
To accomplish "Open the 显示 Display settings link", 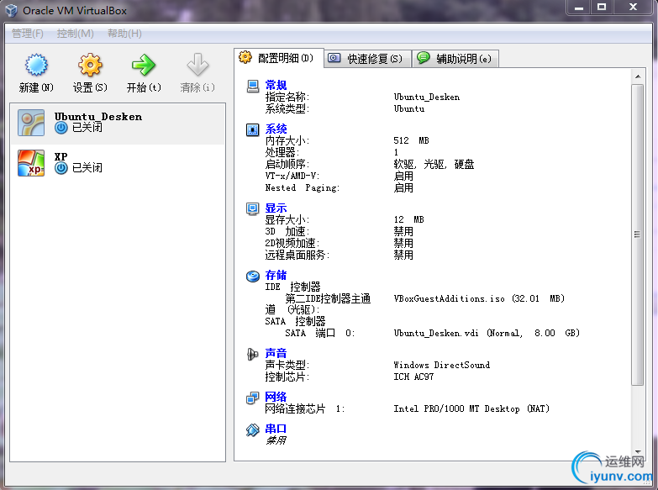I will click(276, 208).
